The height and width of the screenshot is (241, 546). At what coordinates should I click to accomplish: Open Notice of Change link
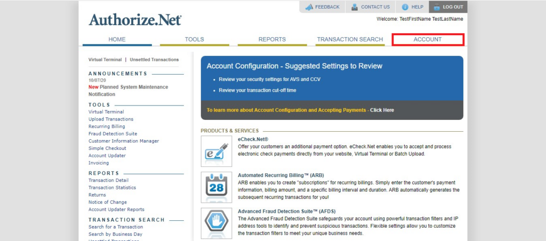tap(108, 202)
